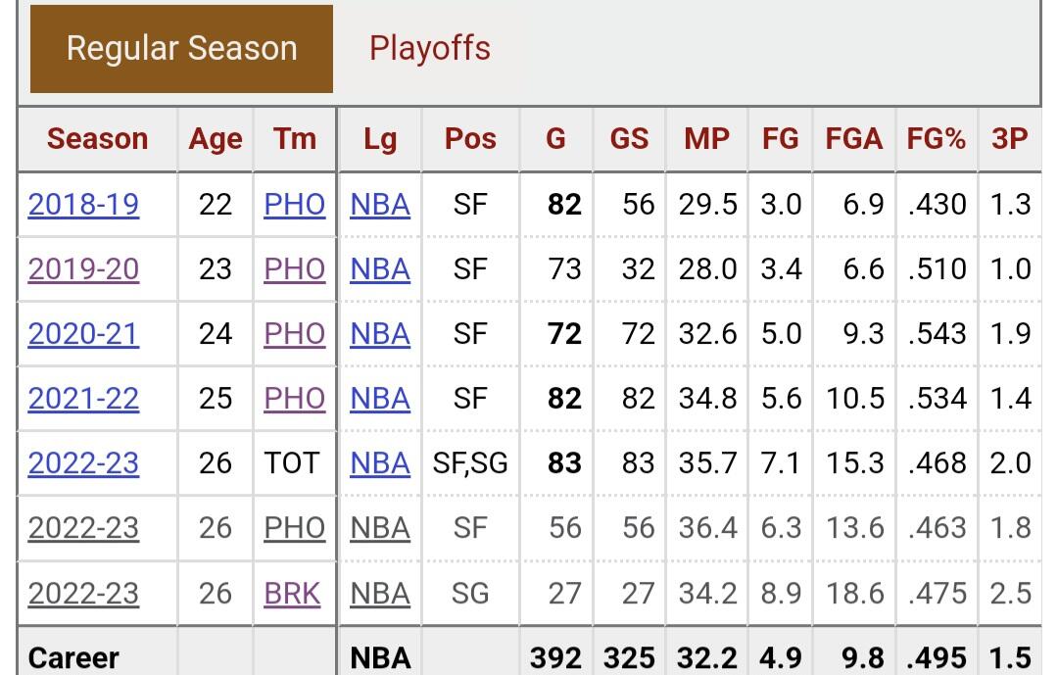Click the FGA column header
This screenshot has height=675, width=1058.
coord(853,139)
